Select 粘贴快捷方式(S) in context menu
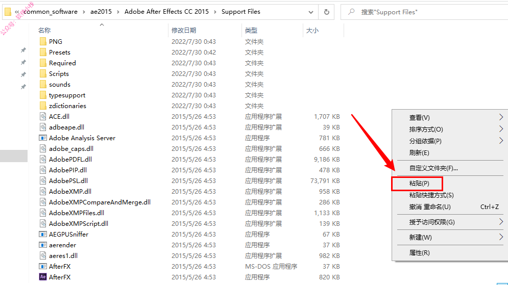Viewport: 508px width, 285px height. pyautogui.click(x=431, y=195)
